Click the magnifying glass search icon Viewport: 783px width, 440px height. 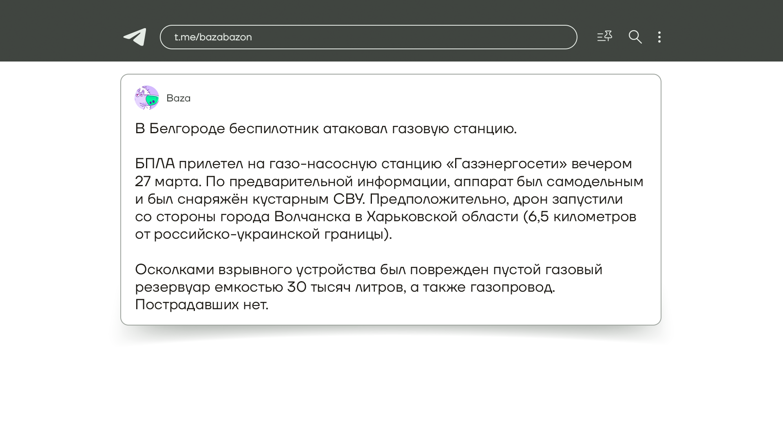[635, 37]
